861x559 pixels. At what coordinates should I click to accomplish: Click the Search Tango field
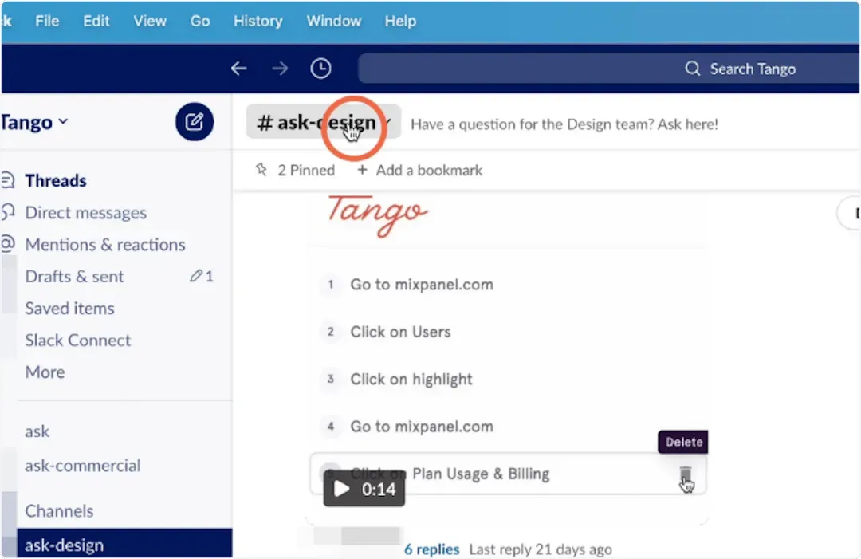click(609, 69)
